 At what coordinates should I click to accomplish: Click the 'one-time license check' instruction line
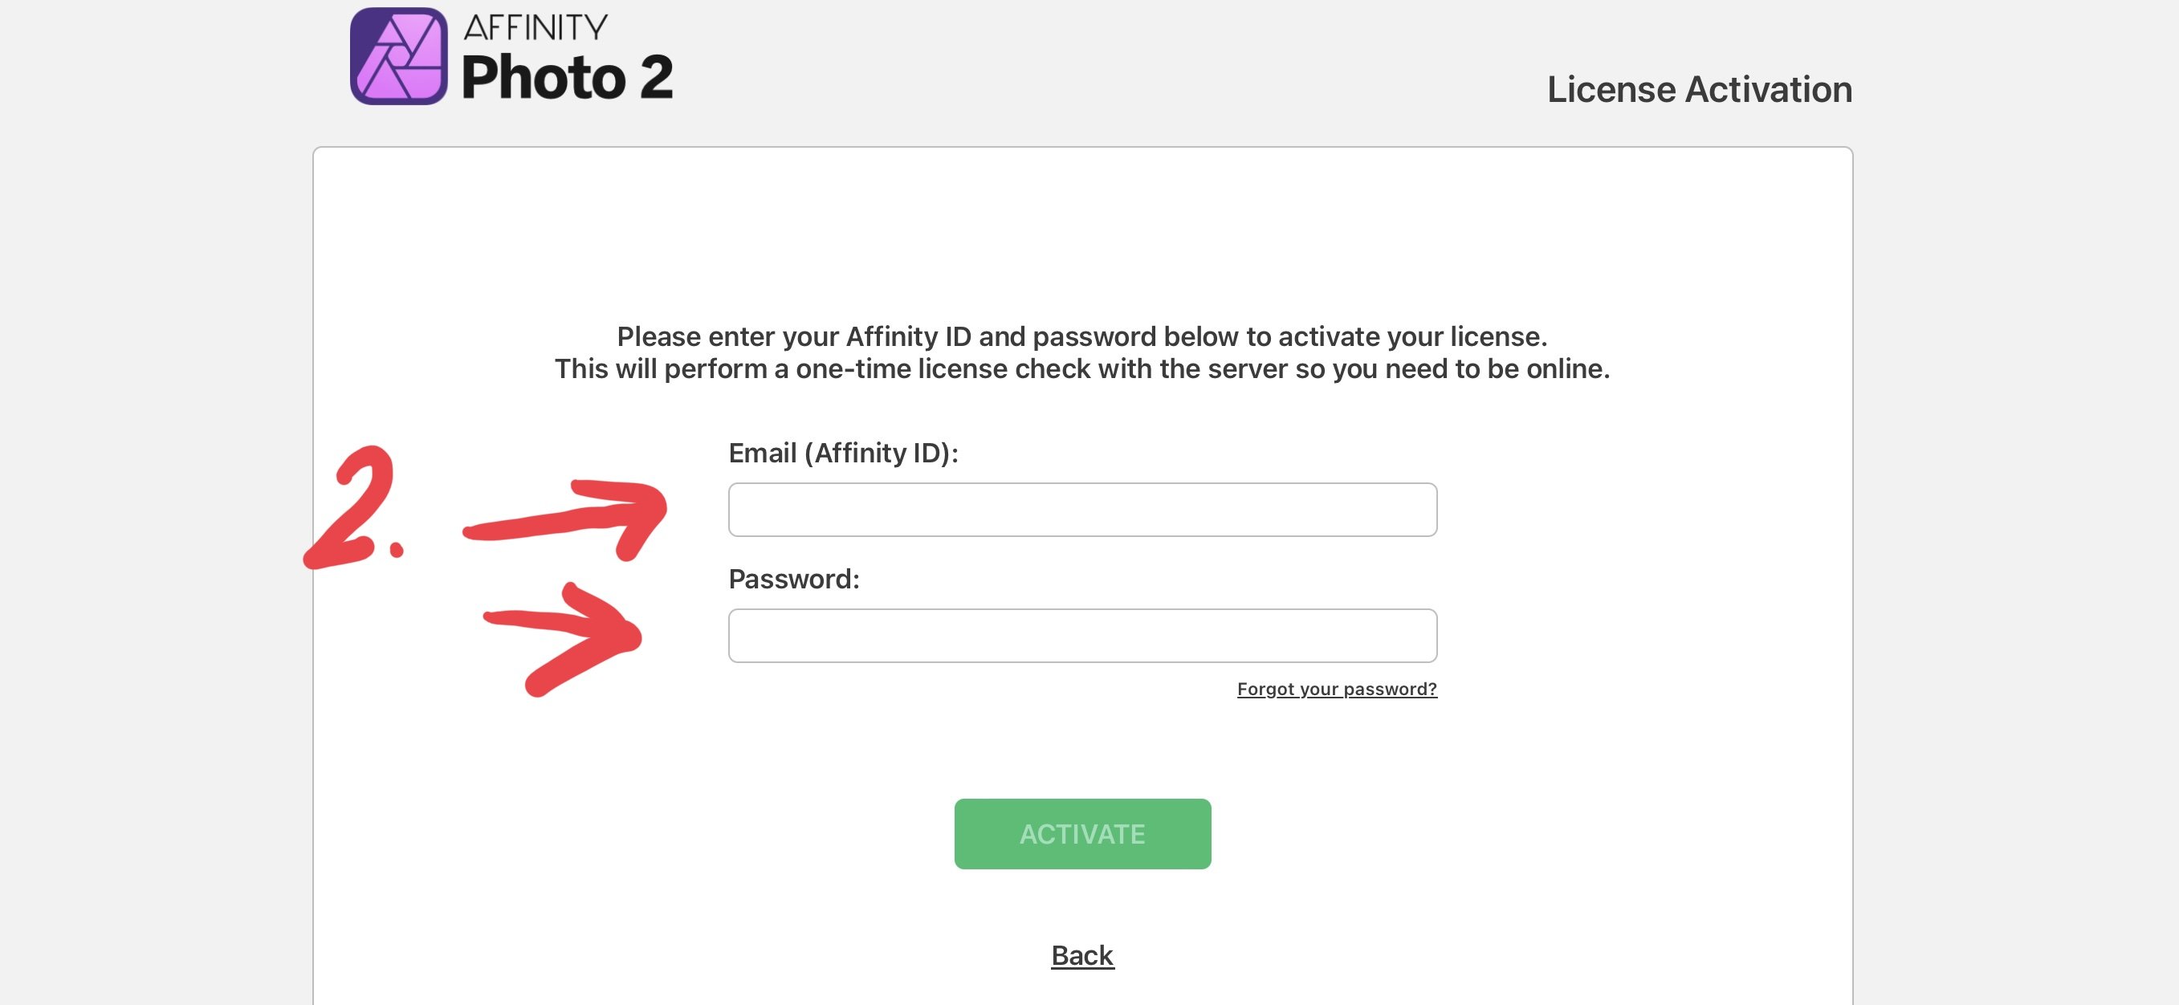point(1082,368)
